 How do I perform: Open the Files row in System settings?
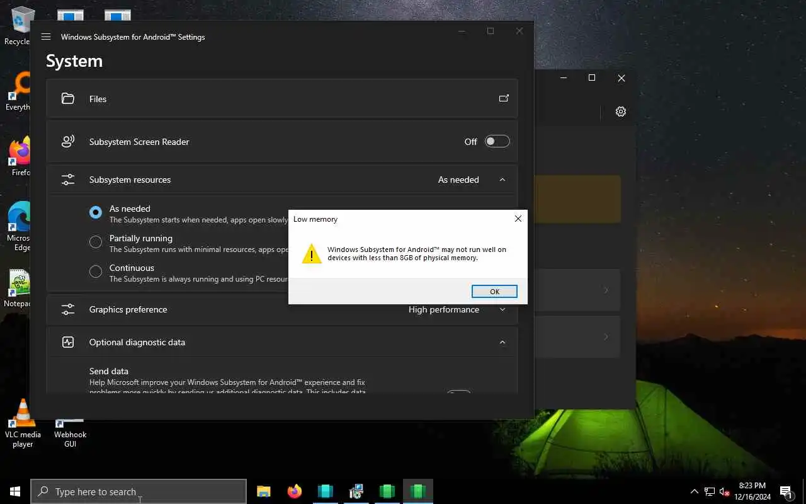(282, 98)
